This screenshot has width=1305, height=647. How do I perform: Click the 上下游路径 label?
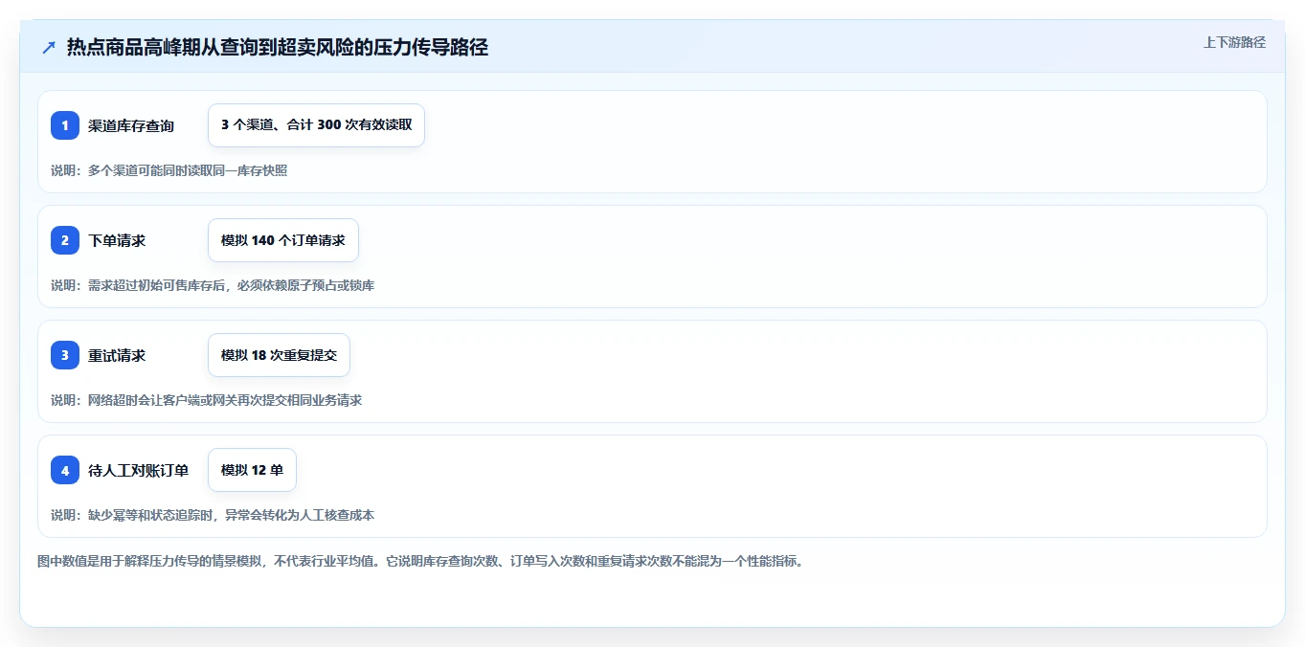tap(1234, 42)
